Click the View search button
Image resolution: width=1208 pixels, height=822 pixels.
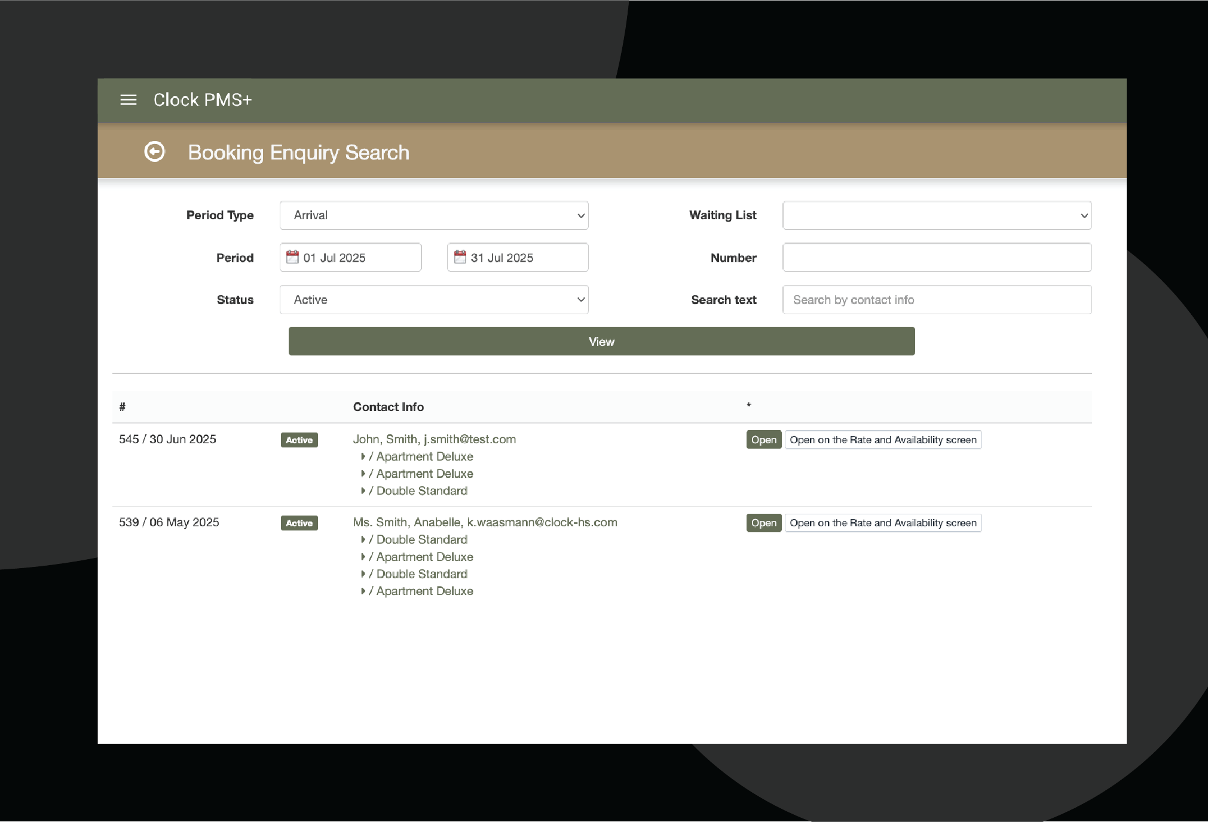(601, 341)
